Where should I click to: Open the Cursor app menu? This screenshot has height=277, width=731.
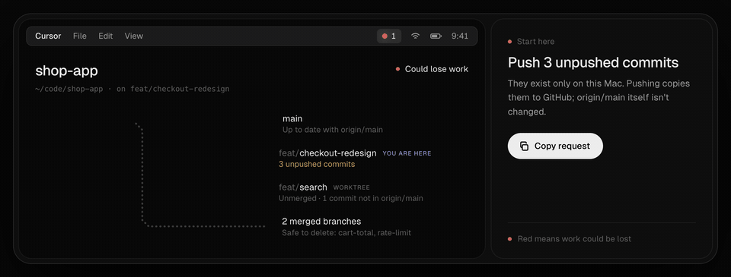[48, 36]
